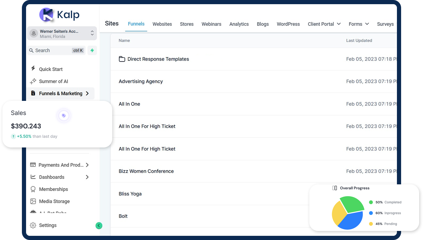
Task: Open Settings gear in the sidebar
Action: tap(48, 225)
